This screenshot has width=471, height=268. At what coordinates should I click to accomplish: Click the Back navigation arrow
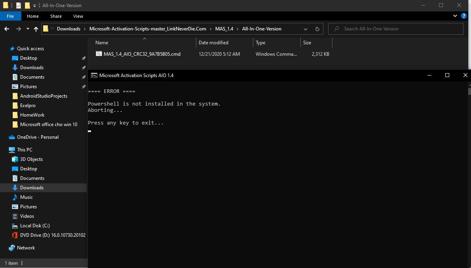7,29
